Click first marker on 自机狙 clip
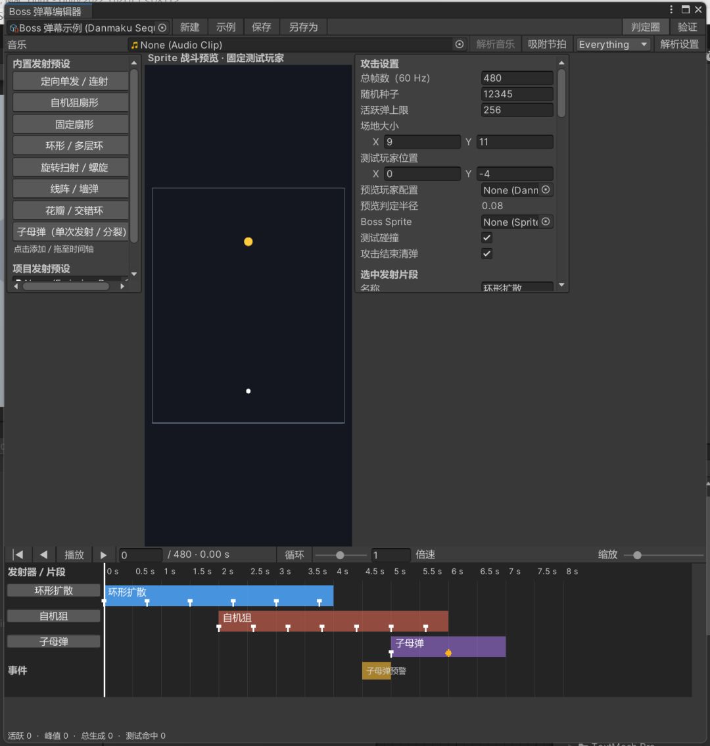This screenshot has height=746, width=710. (219, 628)
